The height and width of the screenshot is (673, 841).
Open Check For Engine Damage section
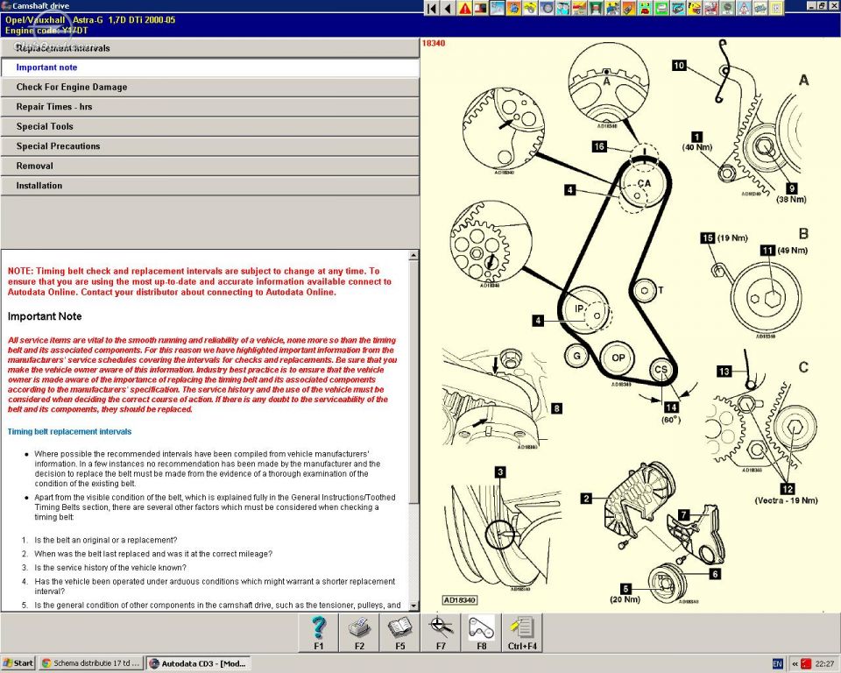click(209, 87)
